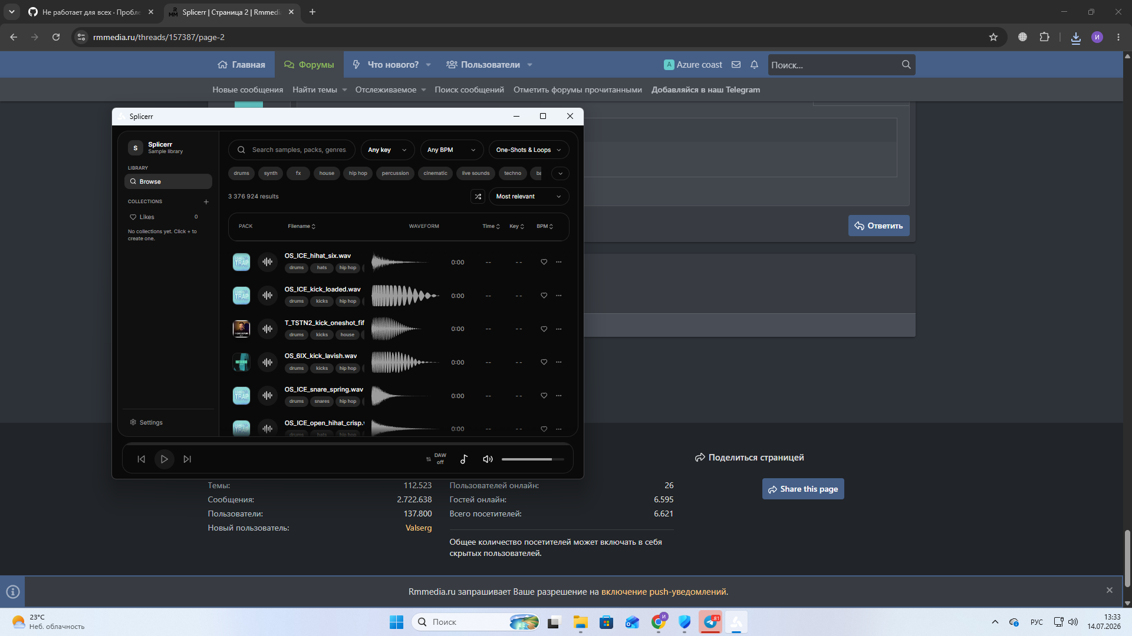Open Новые сообщения link
This screenshot has width=1132, height=636.
pos(248,90)
